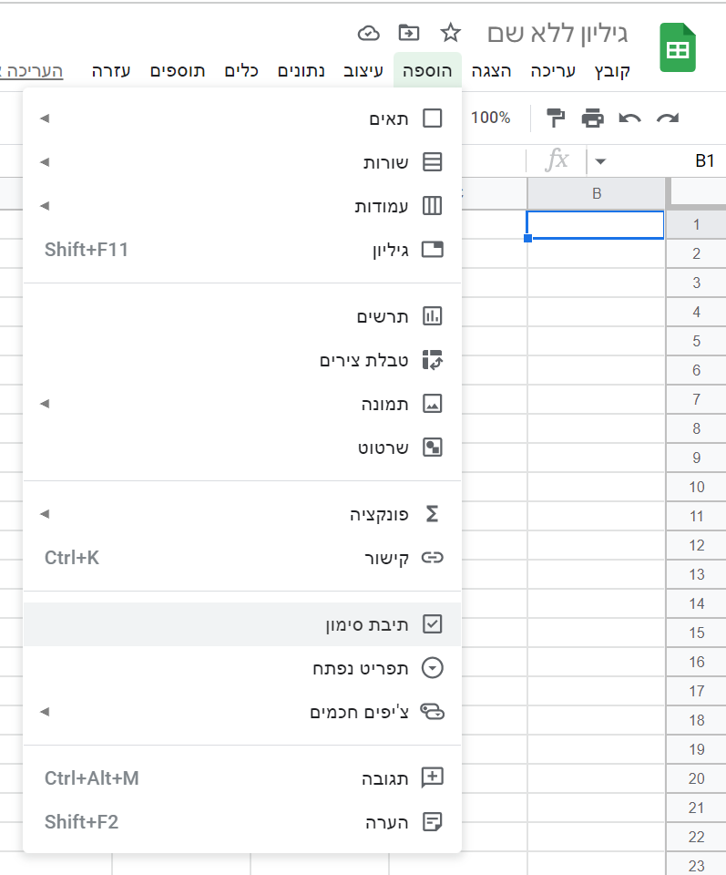Click the undo arrow icon

point(630,118)
